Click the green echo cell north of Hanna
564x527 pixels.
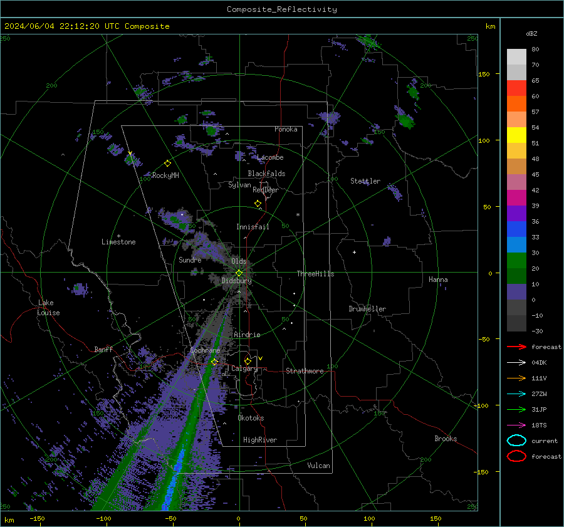coord(405,120)
